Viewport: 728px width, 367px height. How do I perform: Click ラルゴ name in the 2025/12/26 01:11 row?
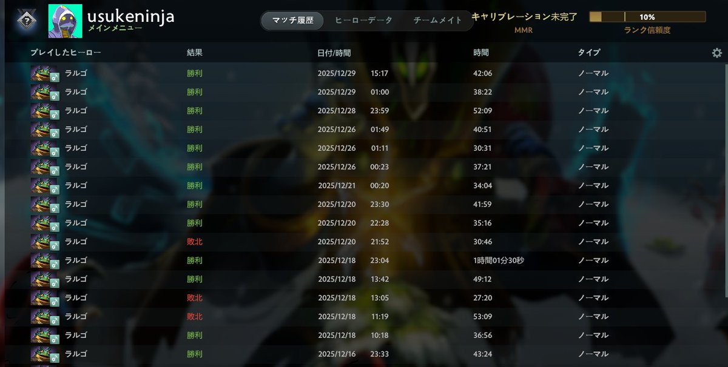[76, 148]
